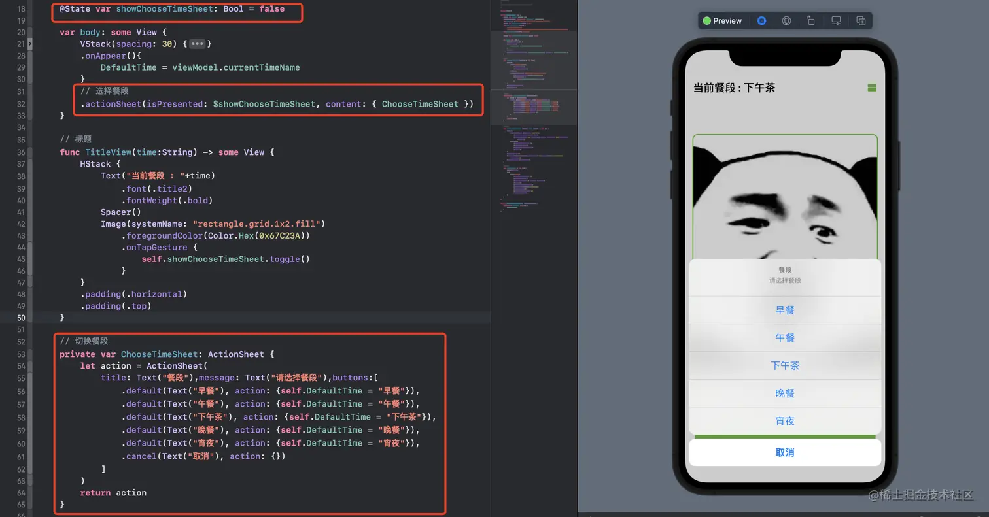Click the fold ribbon arrow at line 21
Image resolution: width=989 pixels, height=517 pixels.
29,44
